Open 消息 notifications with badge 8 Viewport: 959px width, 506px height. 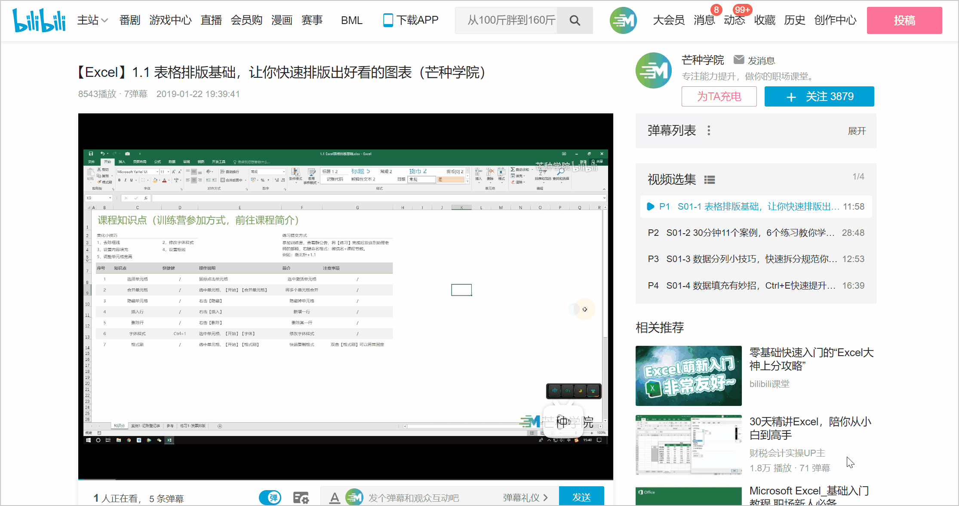coord(704,20)
